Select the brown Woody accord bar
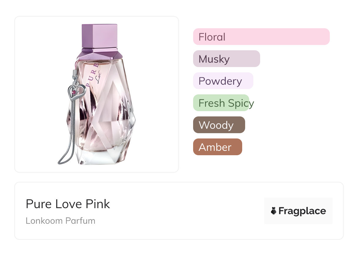 pos(219,125)
